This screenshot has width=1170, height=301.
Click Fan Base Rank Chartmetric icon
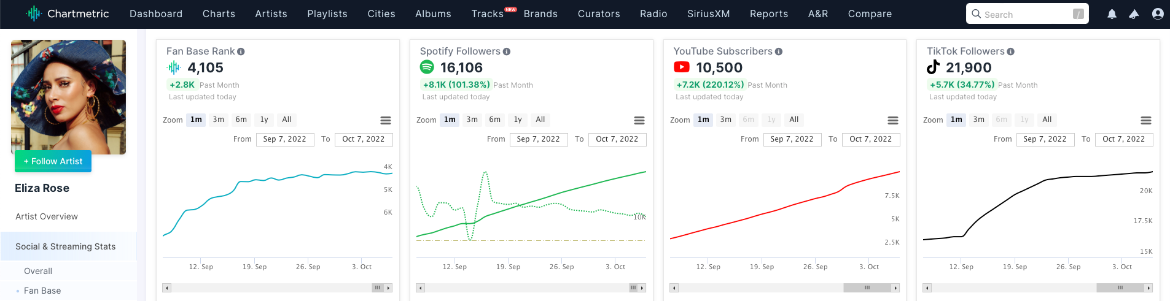[x=174, y=67]
